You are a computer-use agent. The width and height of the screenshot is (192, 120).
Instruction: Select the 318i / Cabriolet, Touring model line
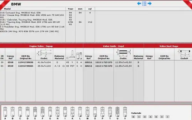click(26, 20)
